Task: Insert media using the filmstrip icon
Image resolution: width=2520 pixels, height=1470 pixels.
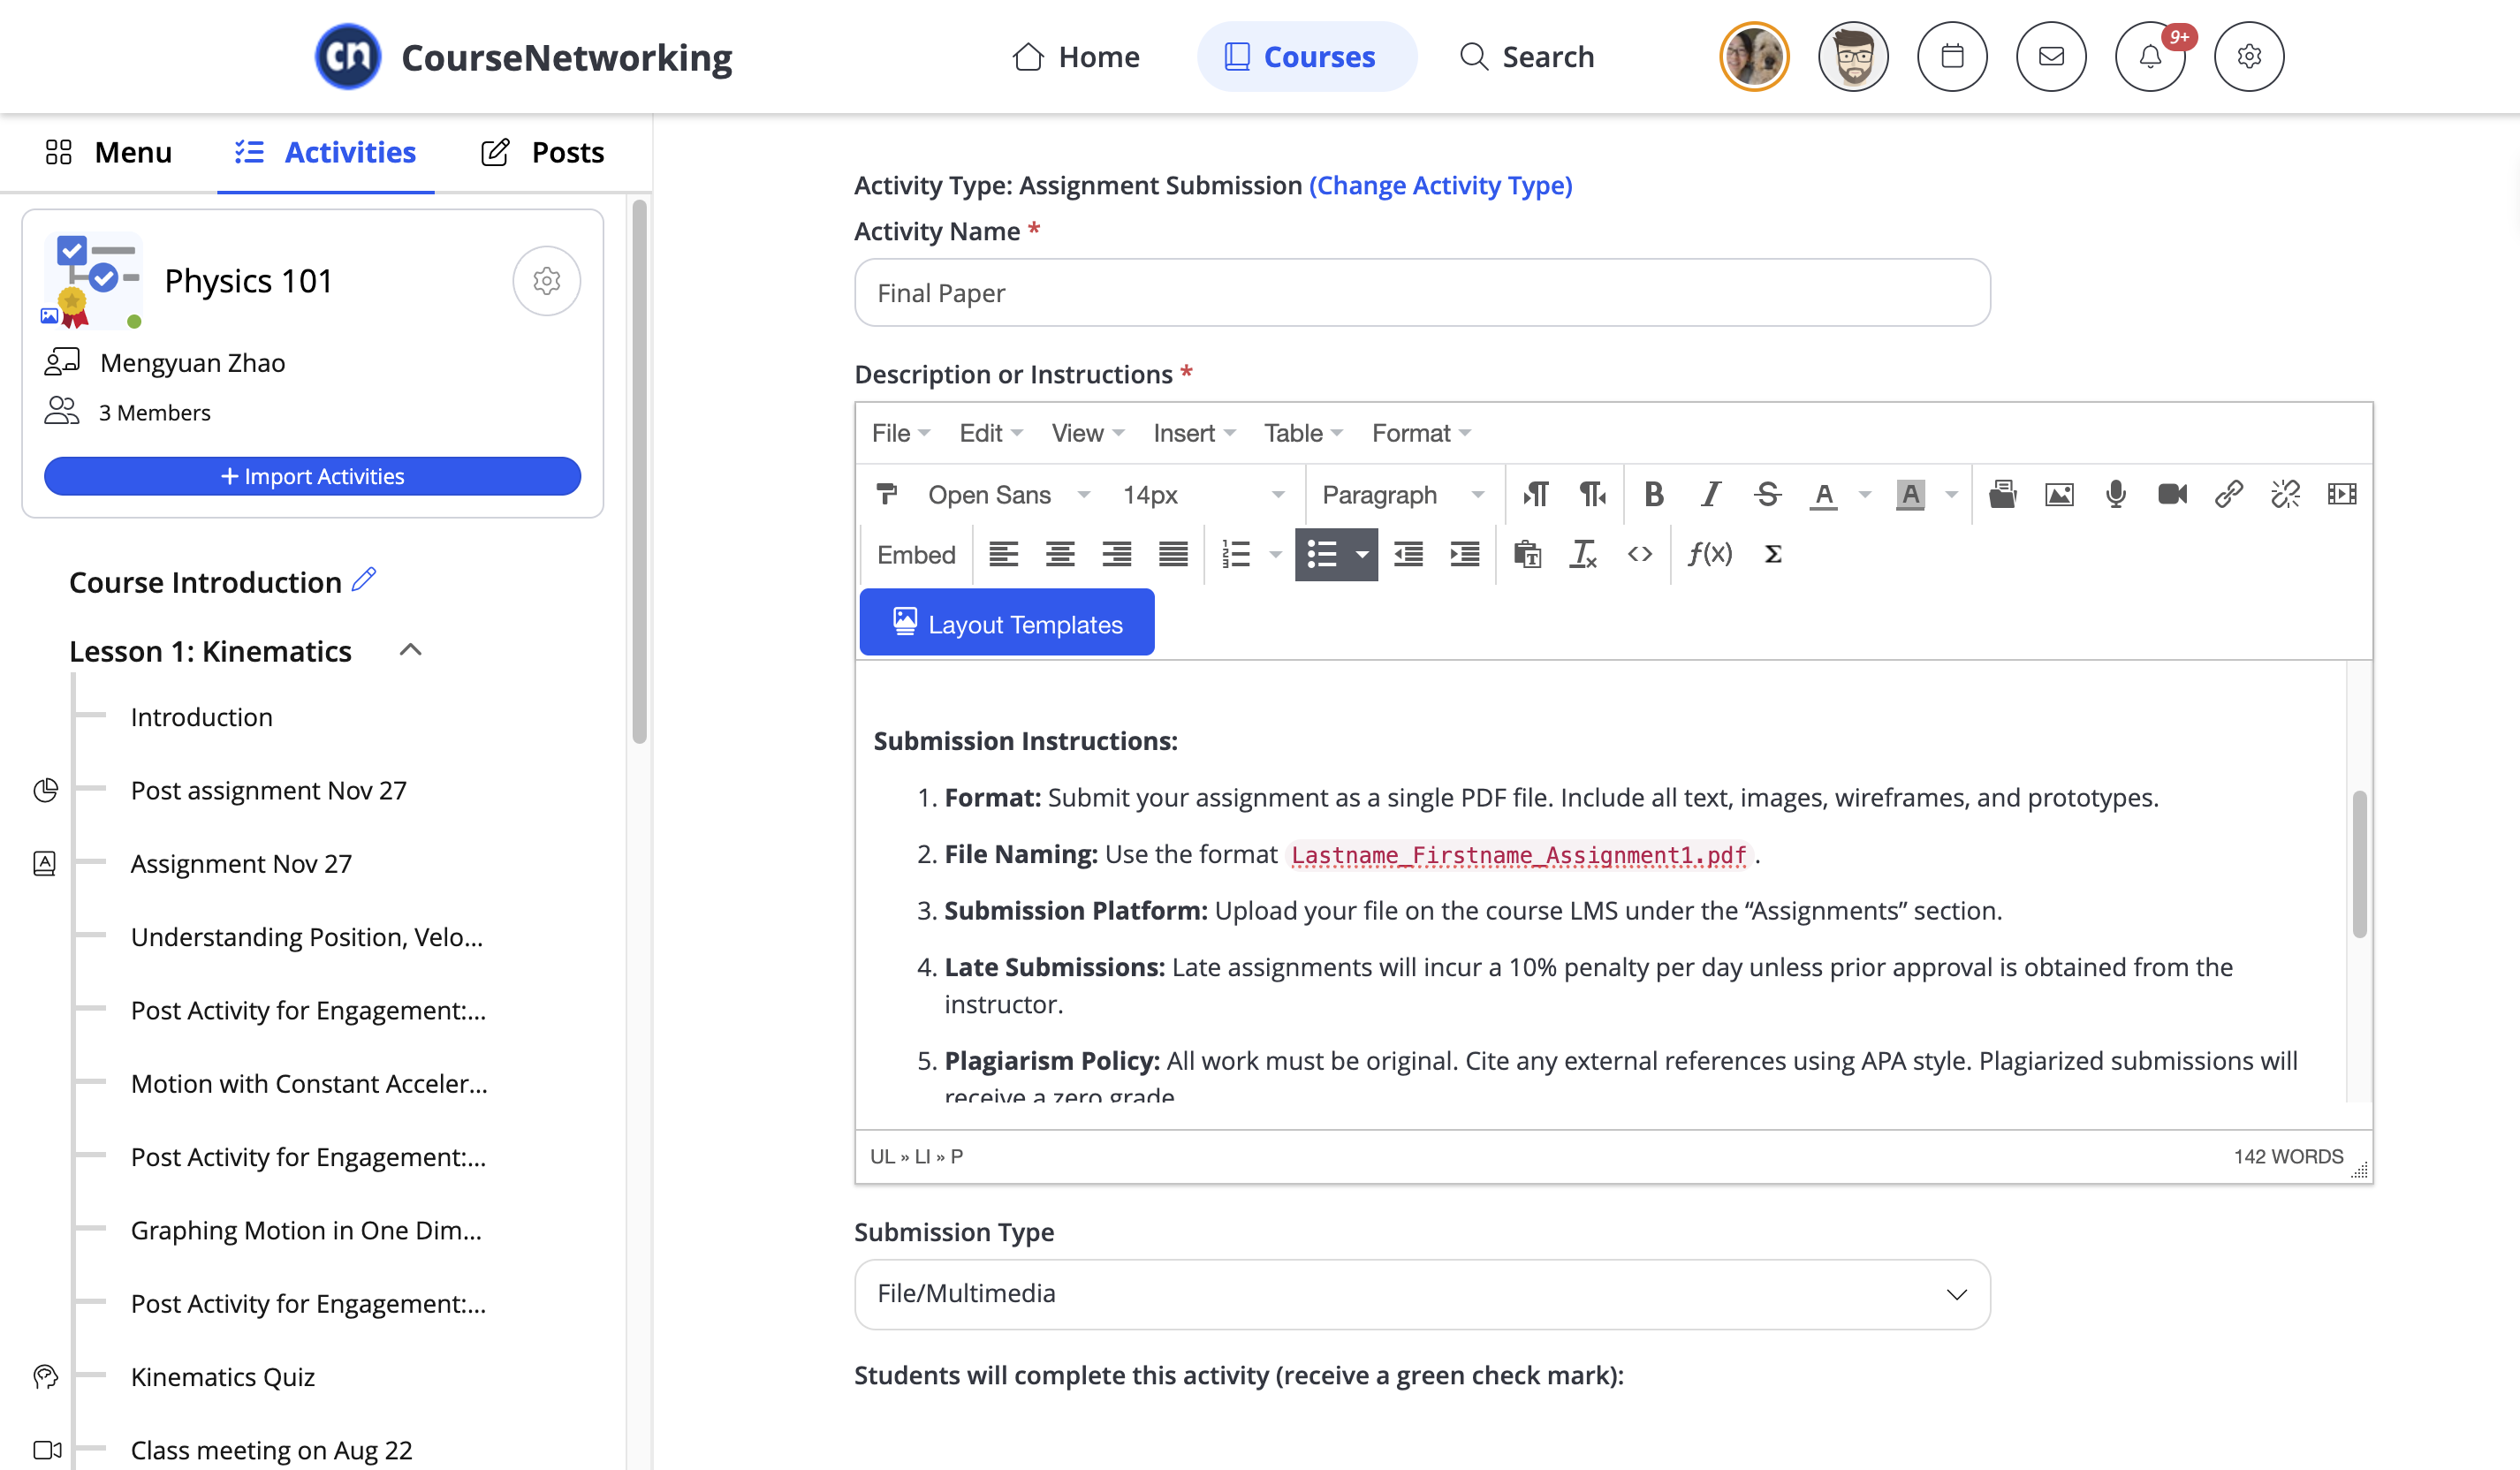Action: tap(2342, 494)
